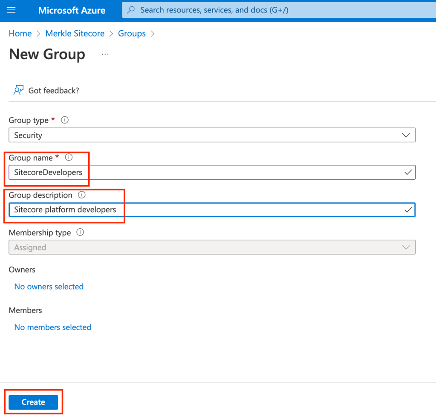The width and height of the screenshot is (436, 419).
Task: Go to Home breadcrumb
Action: (x=20, y=34)
